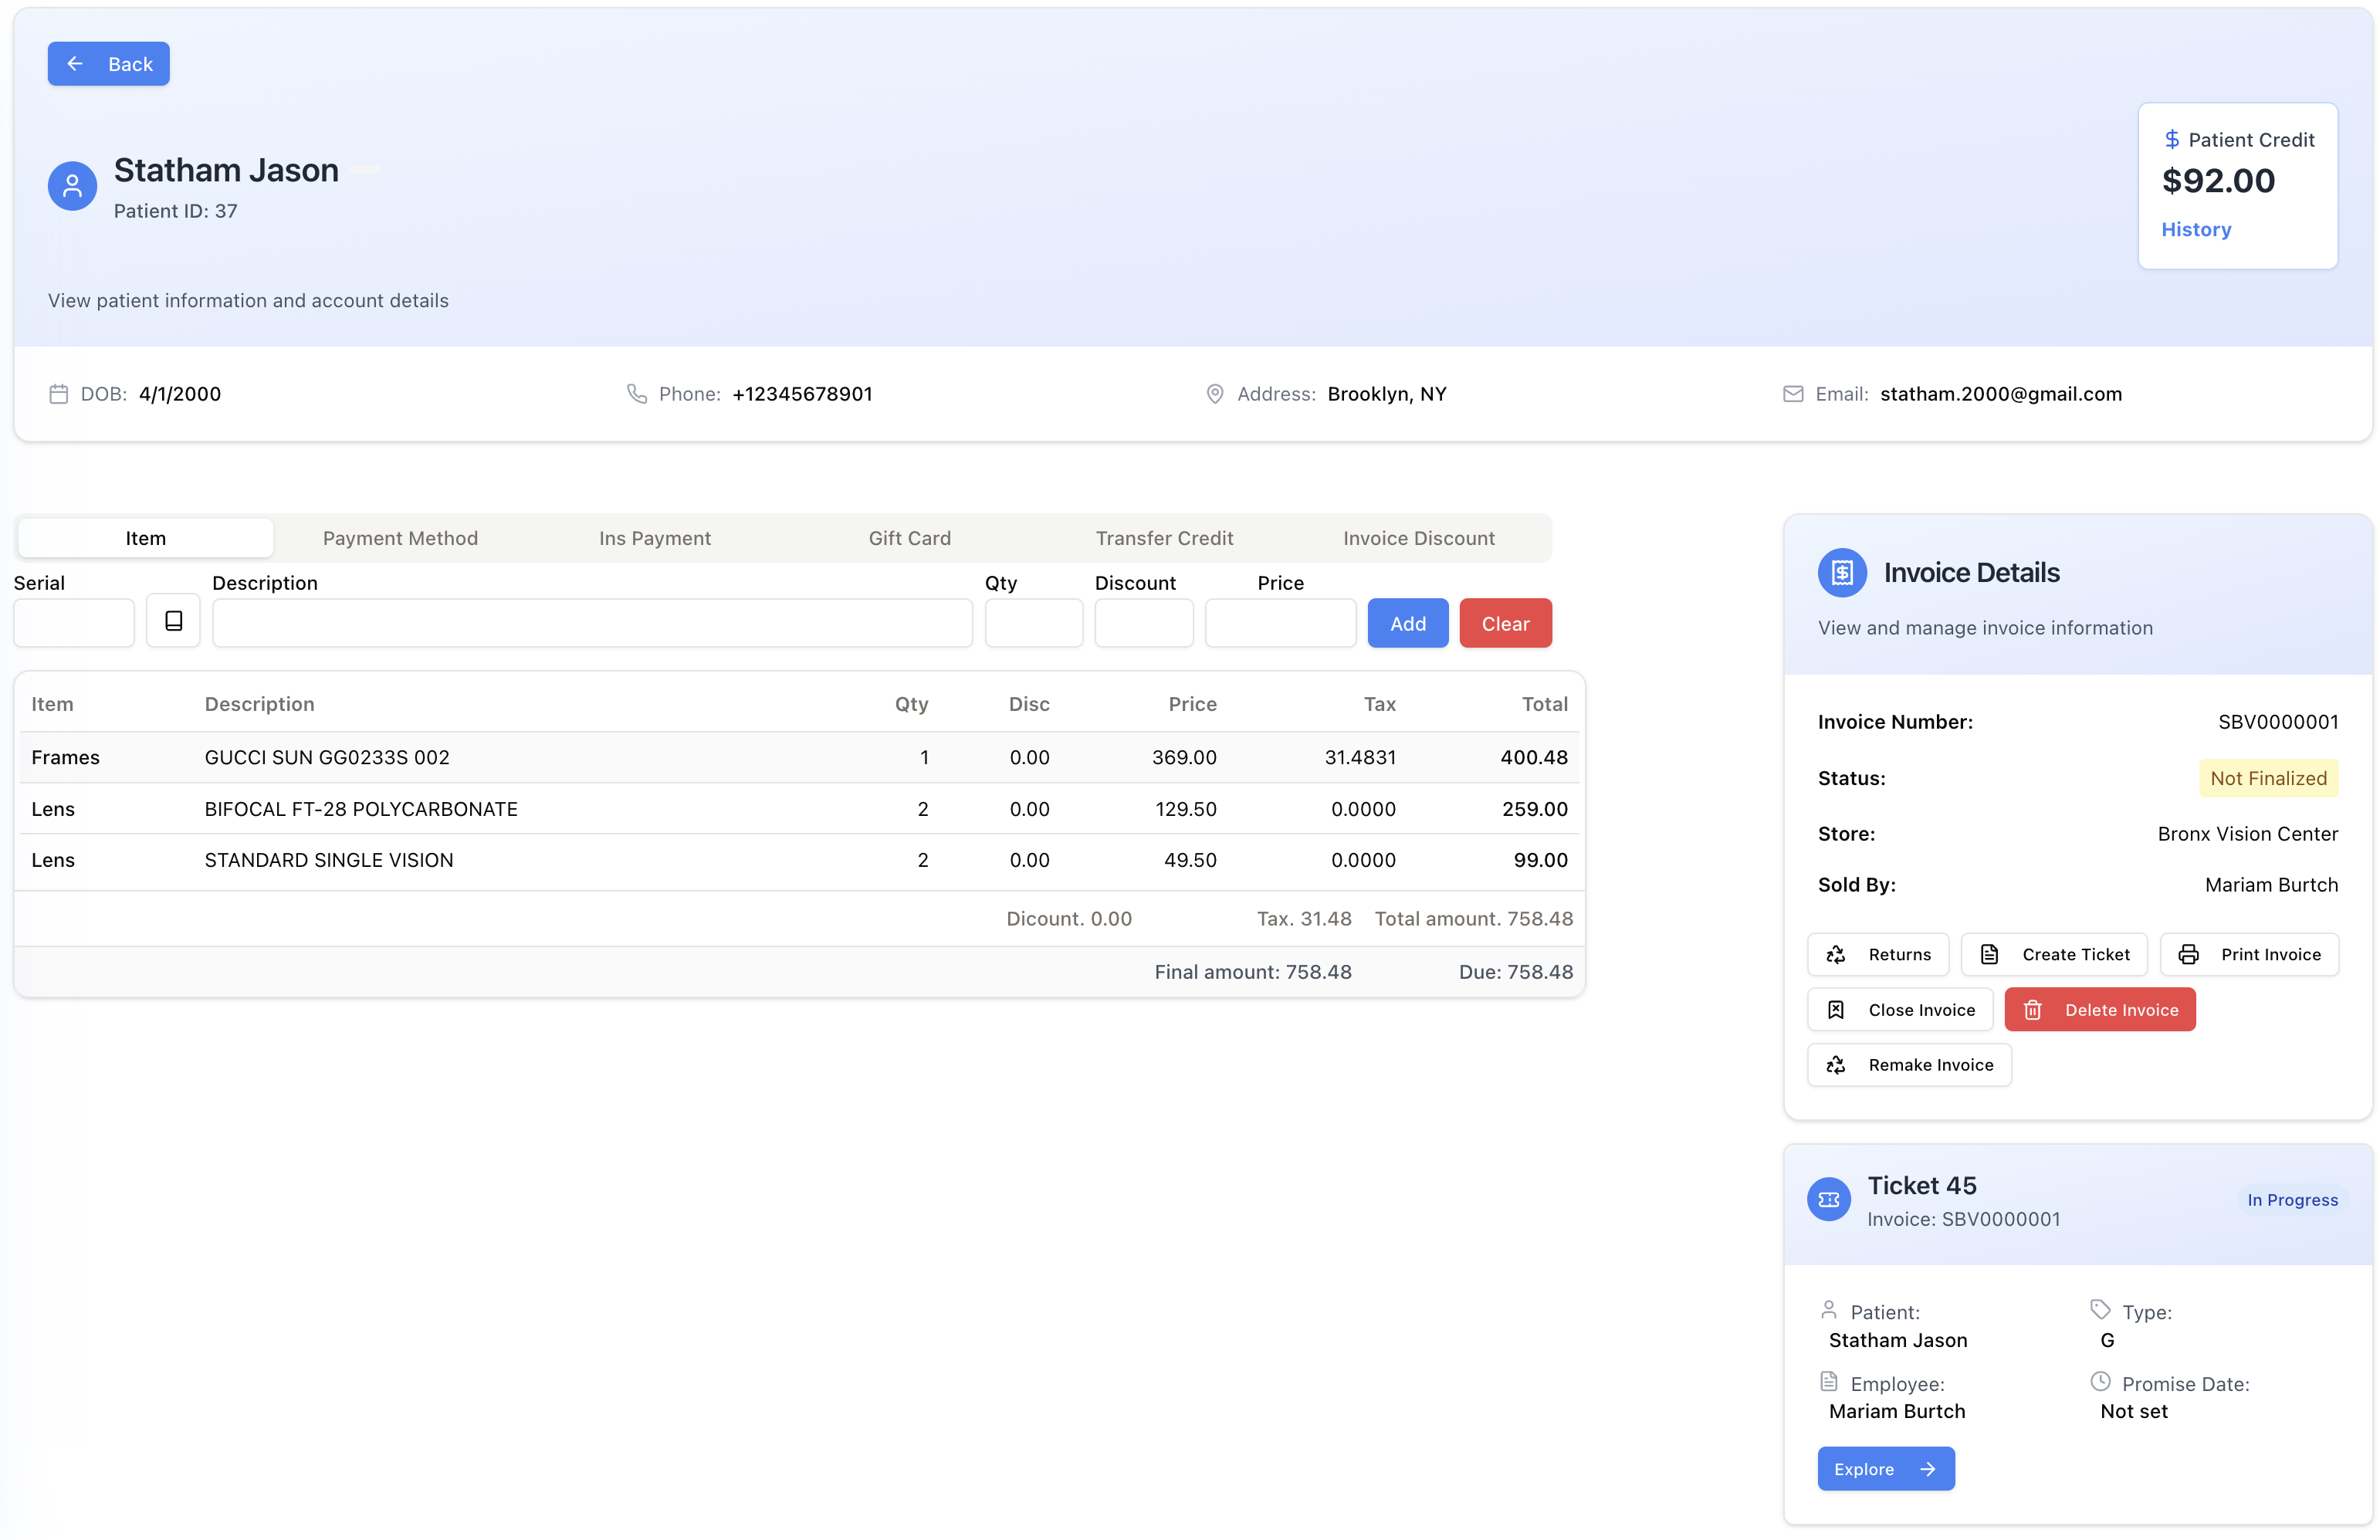2380x1540 pixels.
Task: Switch to the Payment Method tab
Action: click(x=400, y=538)
